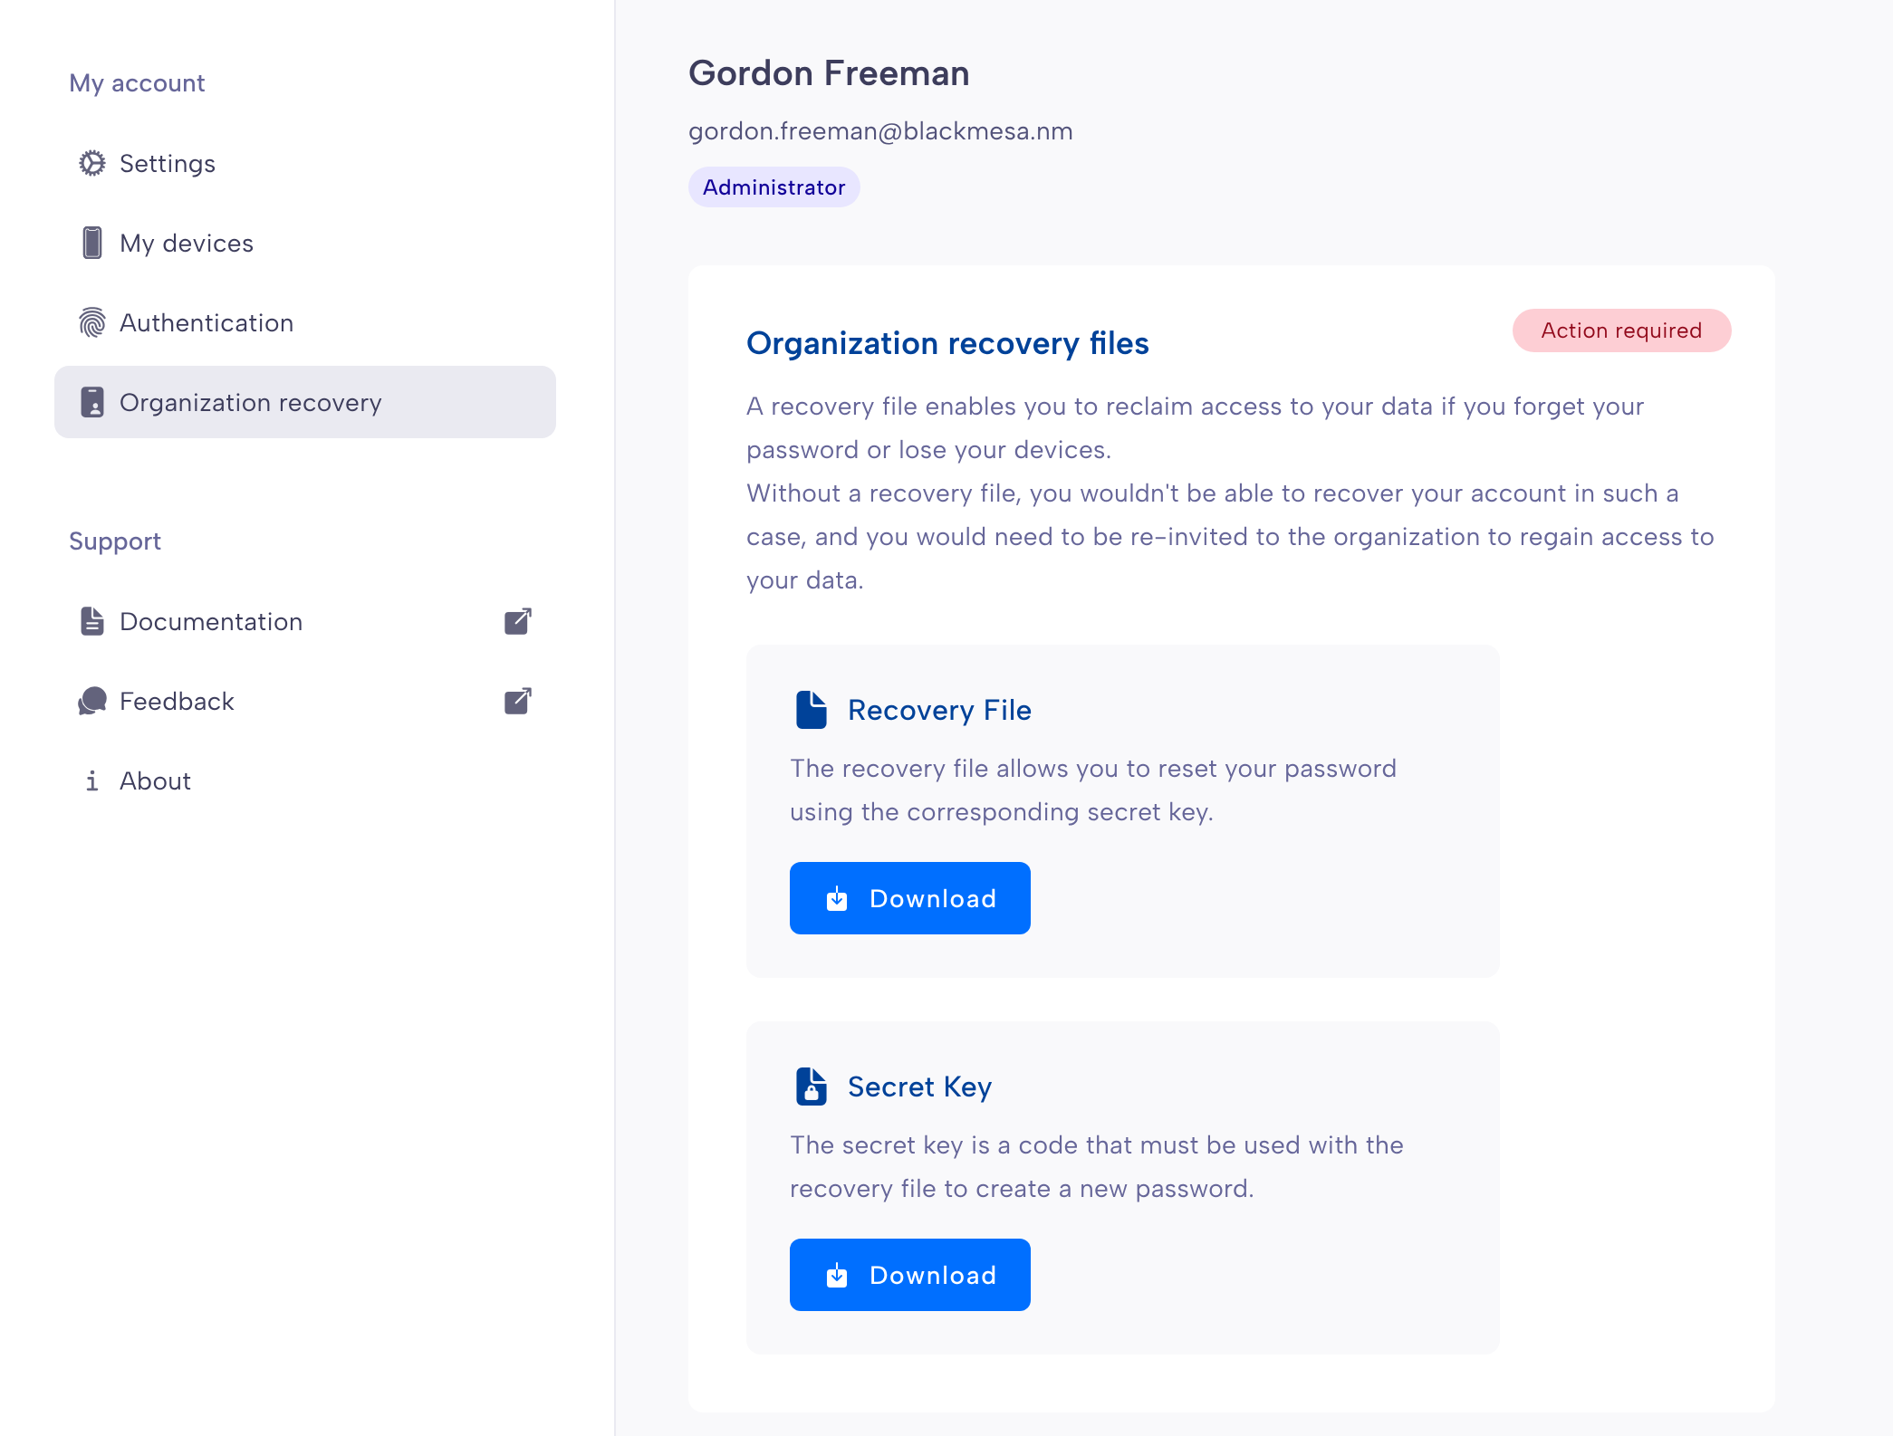Open Feedback external link icon

[517, 701]
